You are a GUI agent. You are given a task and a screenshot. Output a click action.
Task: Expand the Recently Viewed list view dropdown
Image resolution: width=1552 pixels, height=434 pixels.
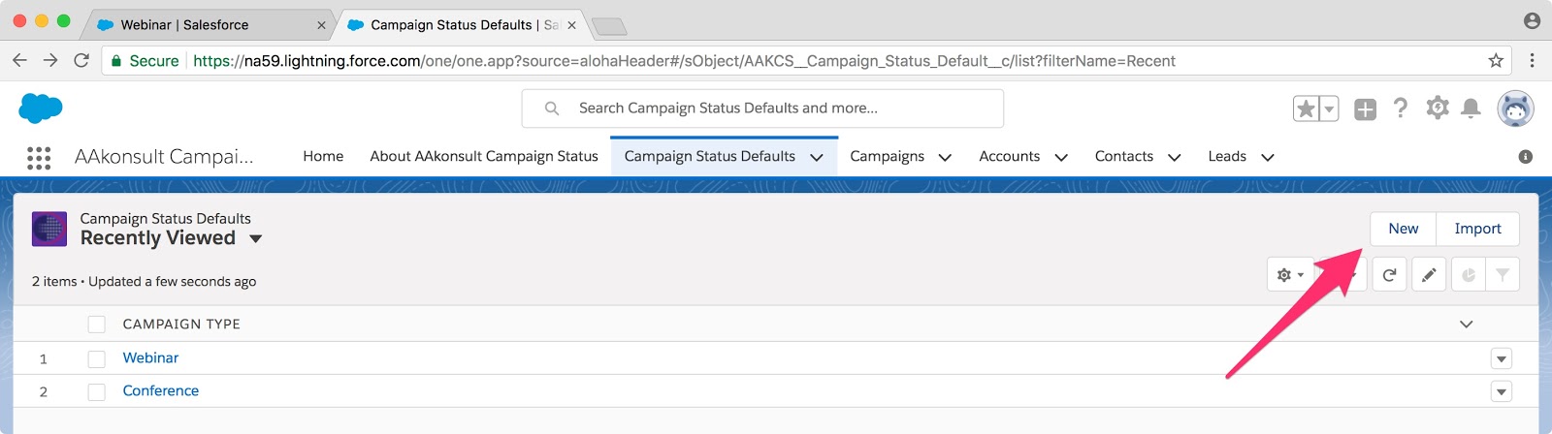(x=256, y=238)
